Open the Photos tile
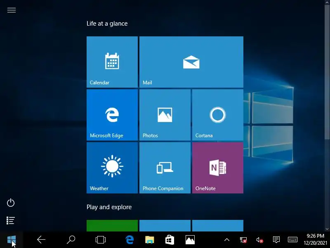 tap(165, 115)
